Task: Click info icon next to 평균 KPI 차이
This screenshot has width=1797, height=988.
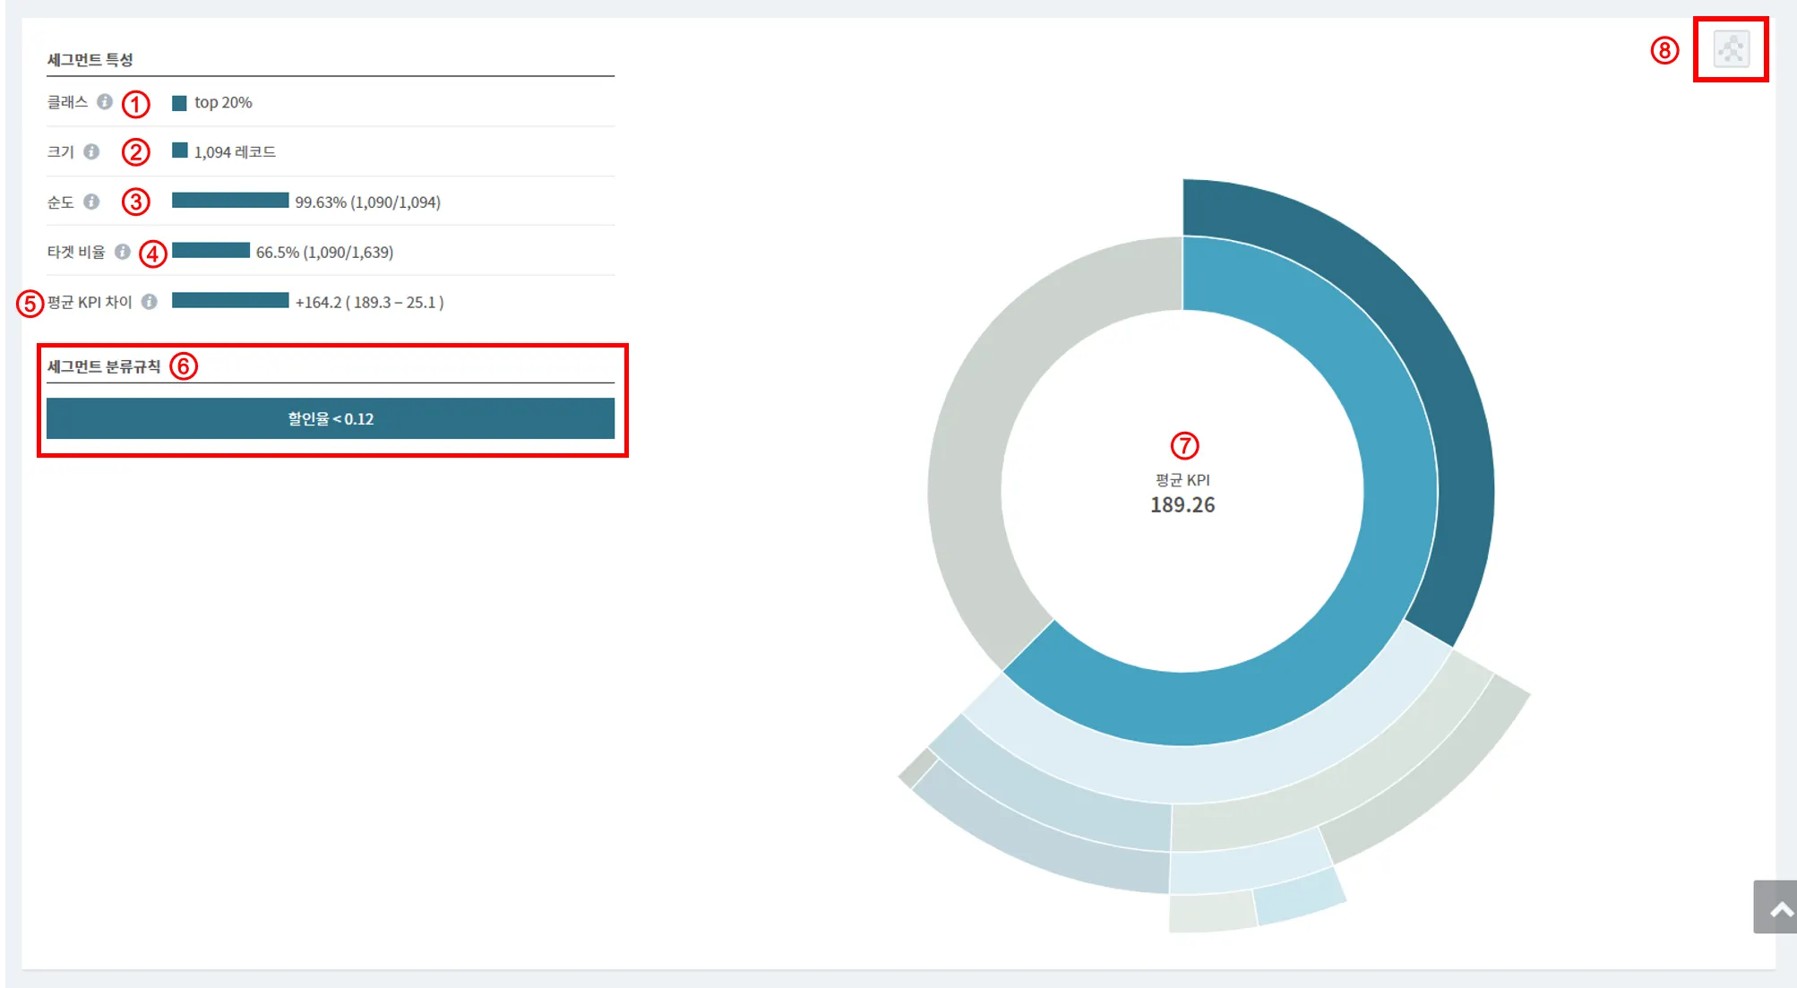Action: coord(150,302)
